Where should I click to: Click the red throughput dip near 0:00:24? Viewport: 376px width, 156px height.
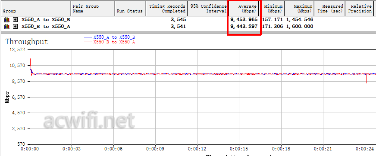pos(366,79)
